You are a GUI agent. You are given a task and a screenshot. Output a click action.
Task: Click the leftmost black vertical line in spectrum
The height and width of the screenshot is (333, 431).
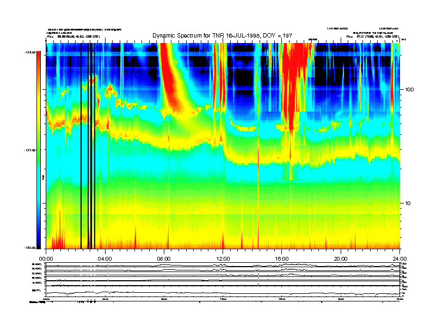(81, 146)
